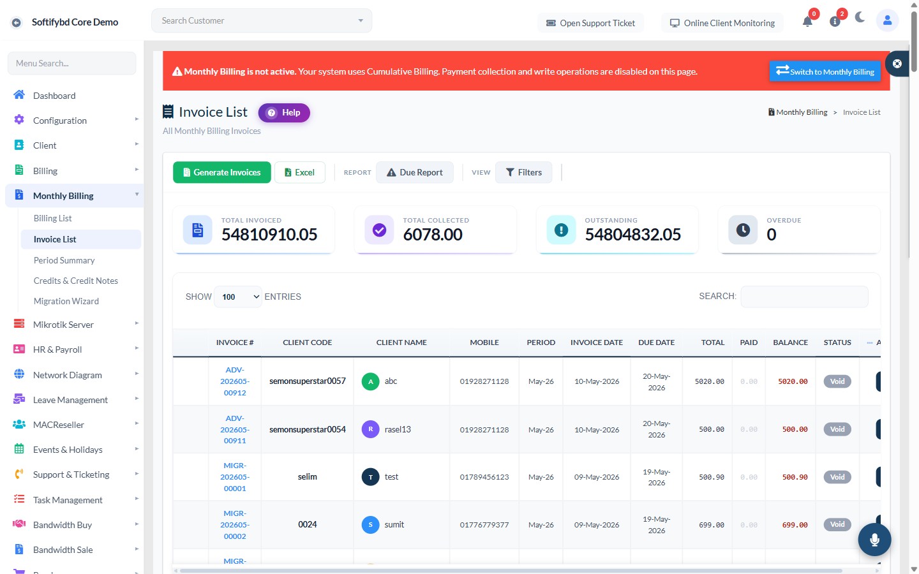Open Credits & Credit Notes submenu item
The width and height of the screenshot is (919, 574).
[x=80, y=281]
